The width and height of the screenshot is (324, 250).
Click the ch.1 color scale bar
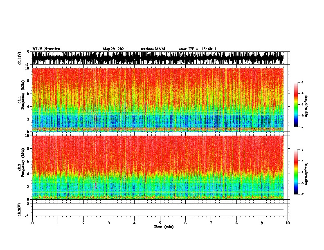click(296, 105)
